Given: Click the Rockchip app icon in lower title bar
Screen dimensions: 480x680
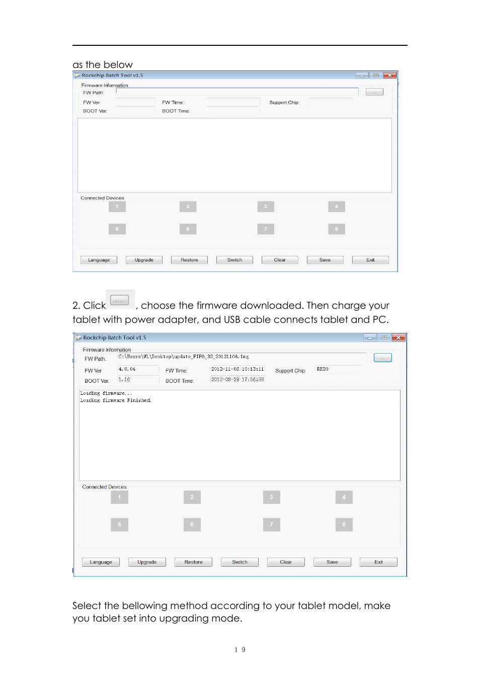Looking at the screenshot, I should click(78, 337).
